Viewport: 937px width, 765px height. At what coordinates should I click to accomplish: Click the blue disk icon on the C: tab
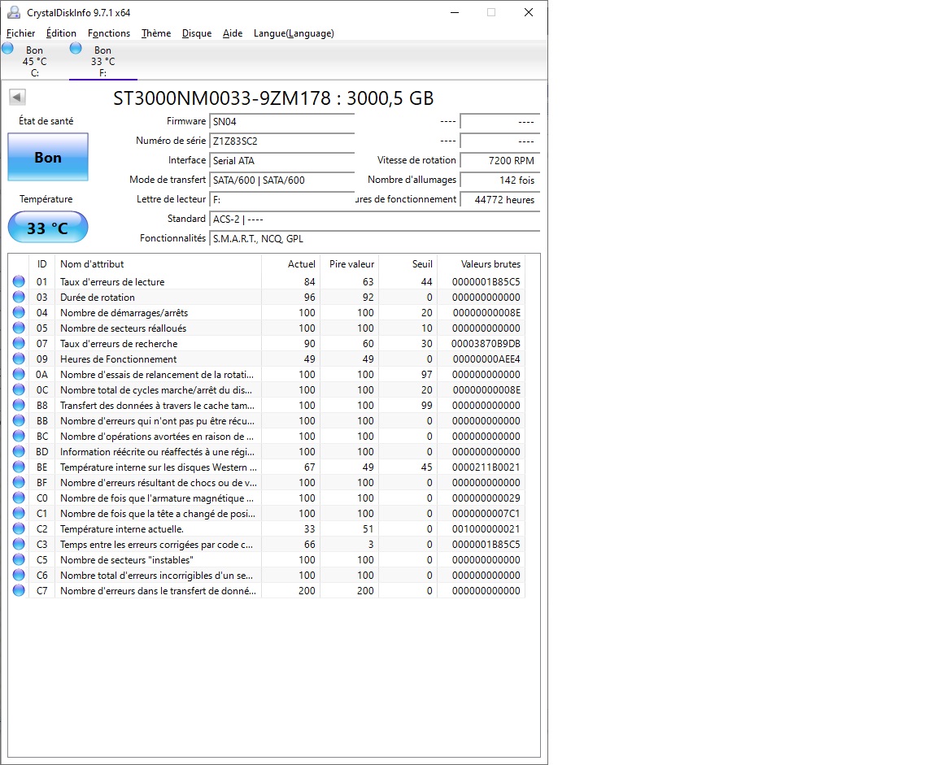click(7, 49)
